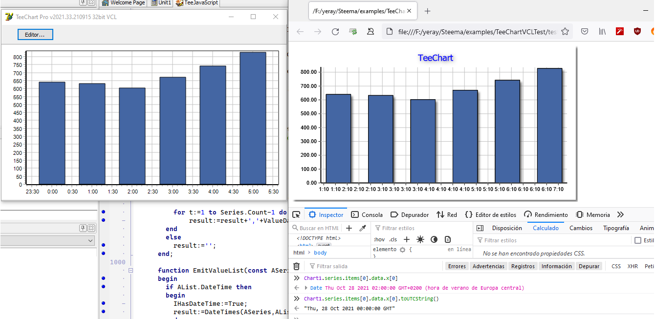Open Pocket save icon in Firefox toolbar

pos(584,31)
